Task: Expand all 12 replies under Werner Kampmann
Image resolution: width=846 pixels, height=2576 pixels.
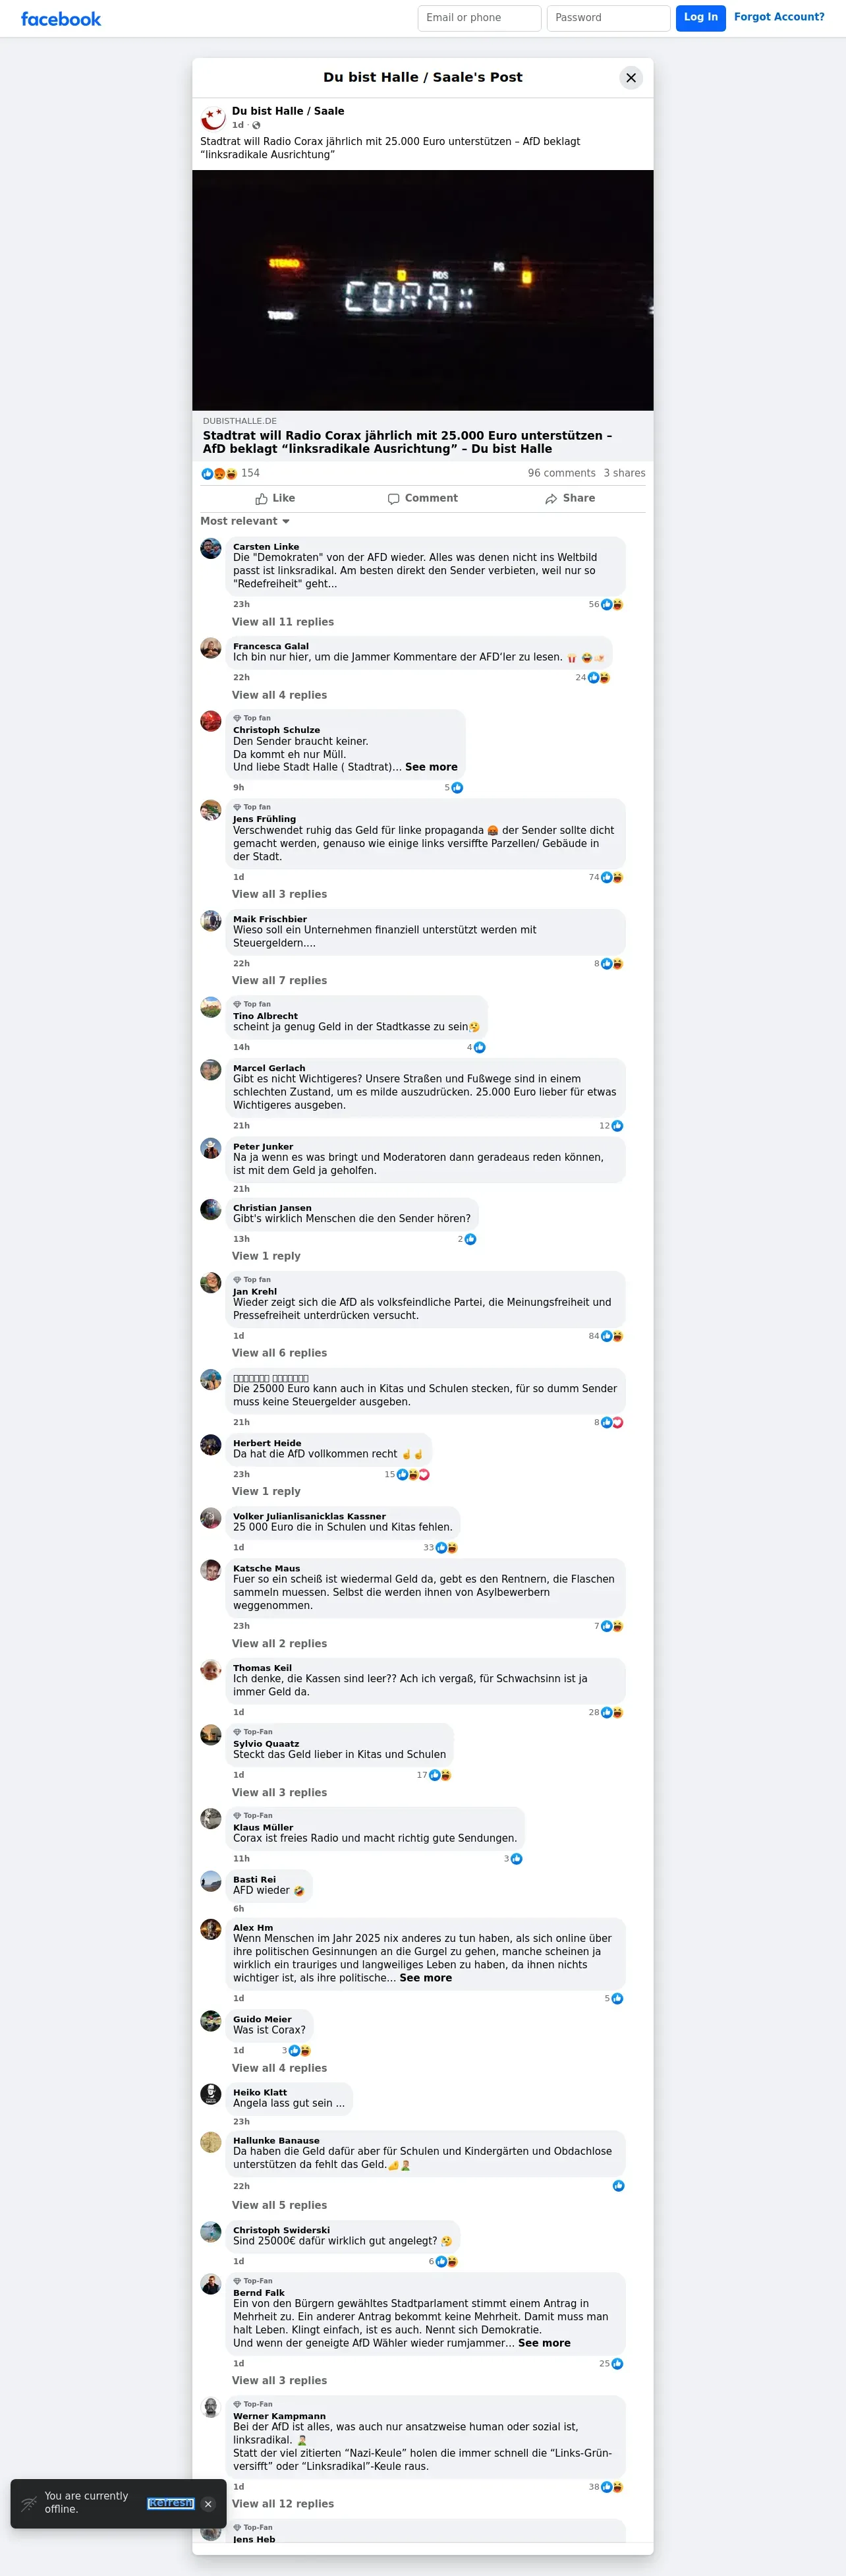Action: 283,2504
